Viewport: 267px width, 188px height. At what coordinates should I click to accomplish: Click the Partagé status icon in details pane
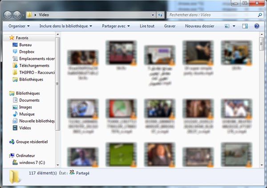pos(72,172)
